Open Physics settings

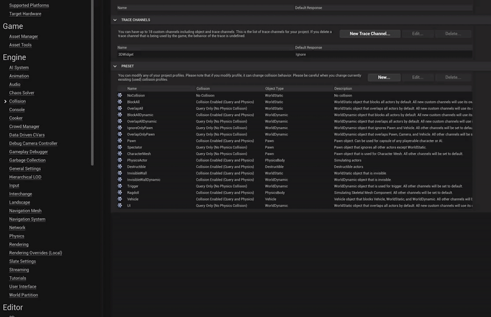17,236
